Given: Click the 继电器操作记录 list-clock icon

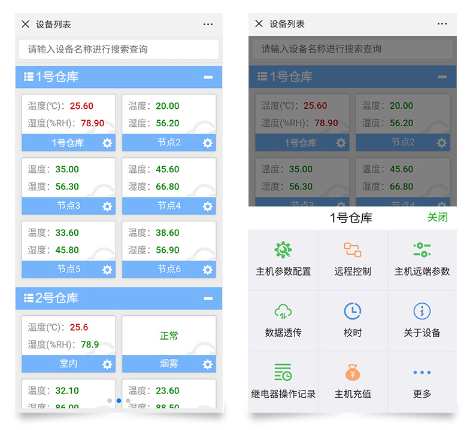Looking at the screenshot, I should tap(283, 372).
